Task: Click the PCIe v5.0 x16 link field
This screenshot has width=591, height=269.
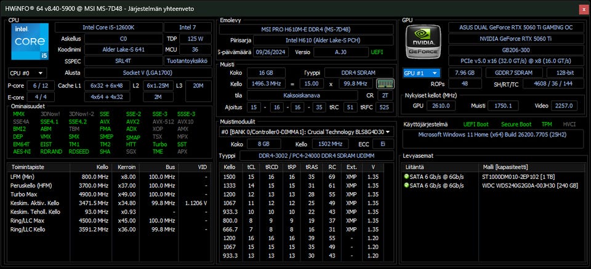Action: [516, 61]
